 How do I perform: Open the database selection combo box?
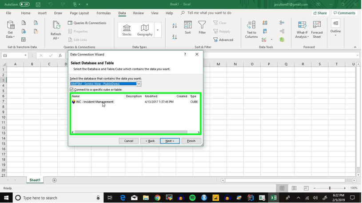106,84
